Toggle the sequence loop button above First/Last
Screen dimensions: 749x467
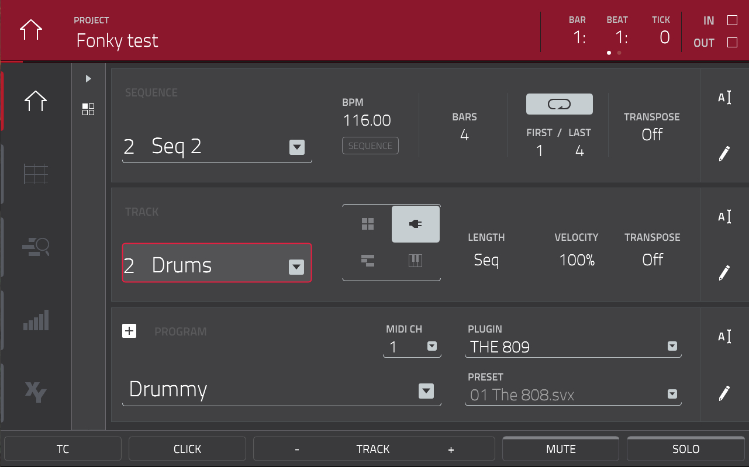tap(559, 104)
